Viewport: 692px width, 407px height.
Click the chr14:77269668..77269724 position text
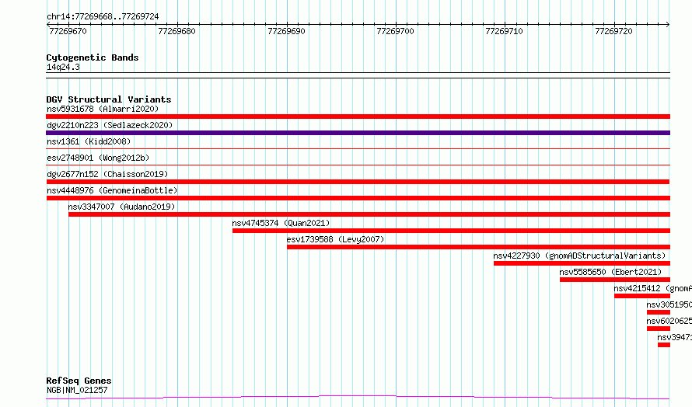click(x=103, y=17)
